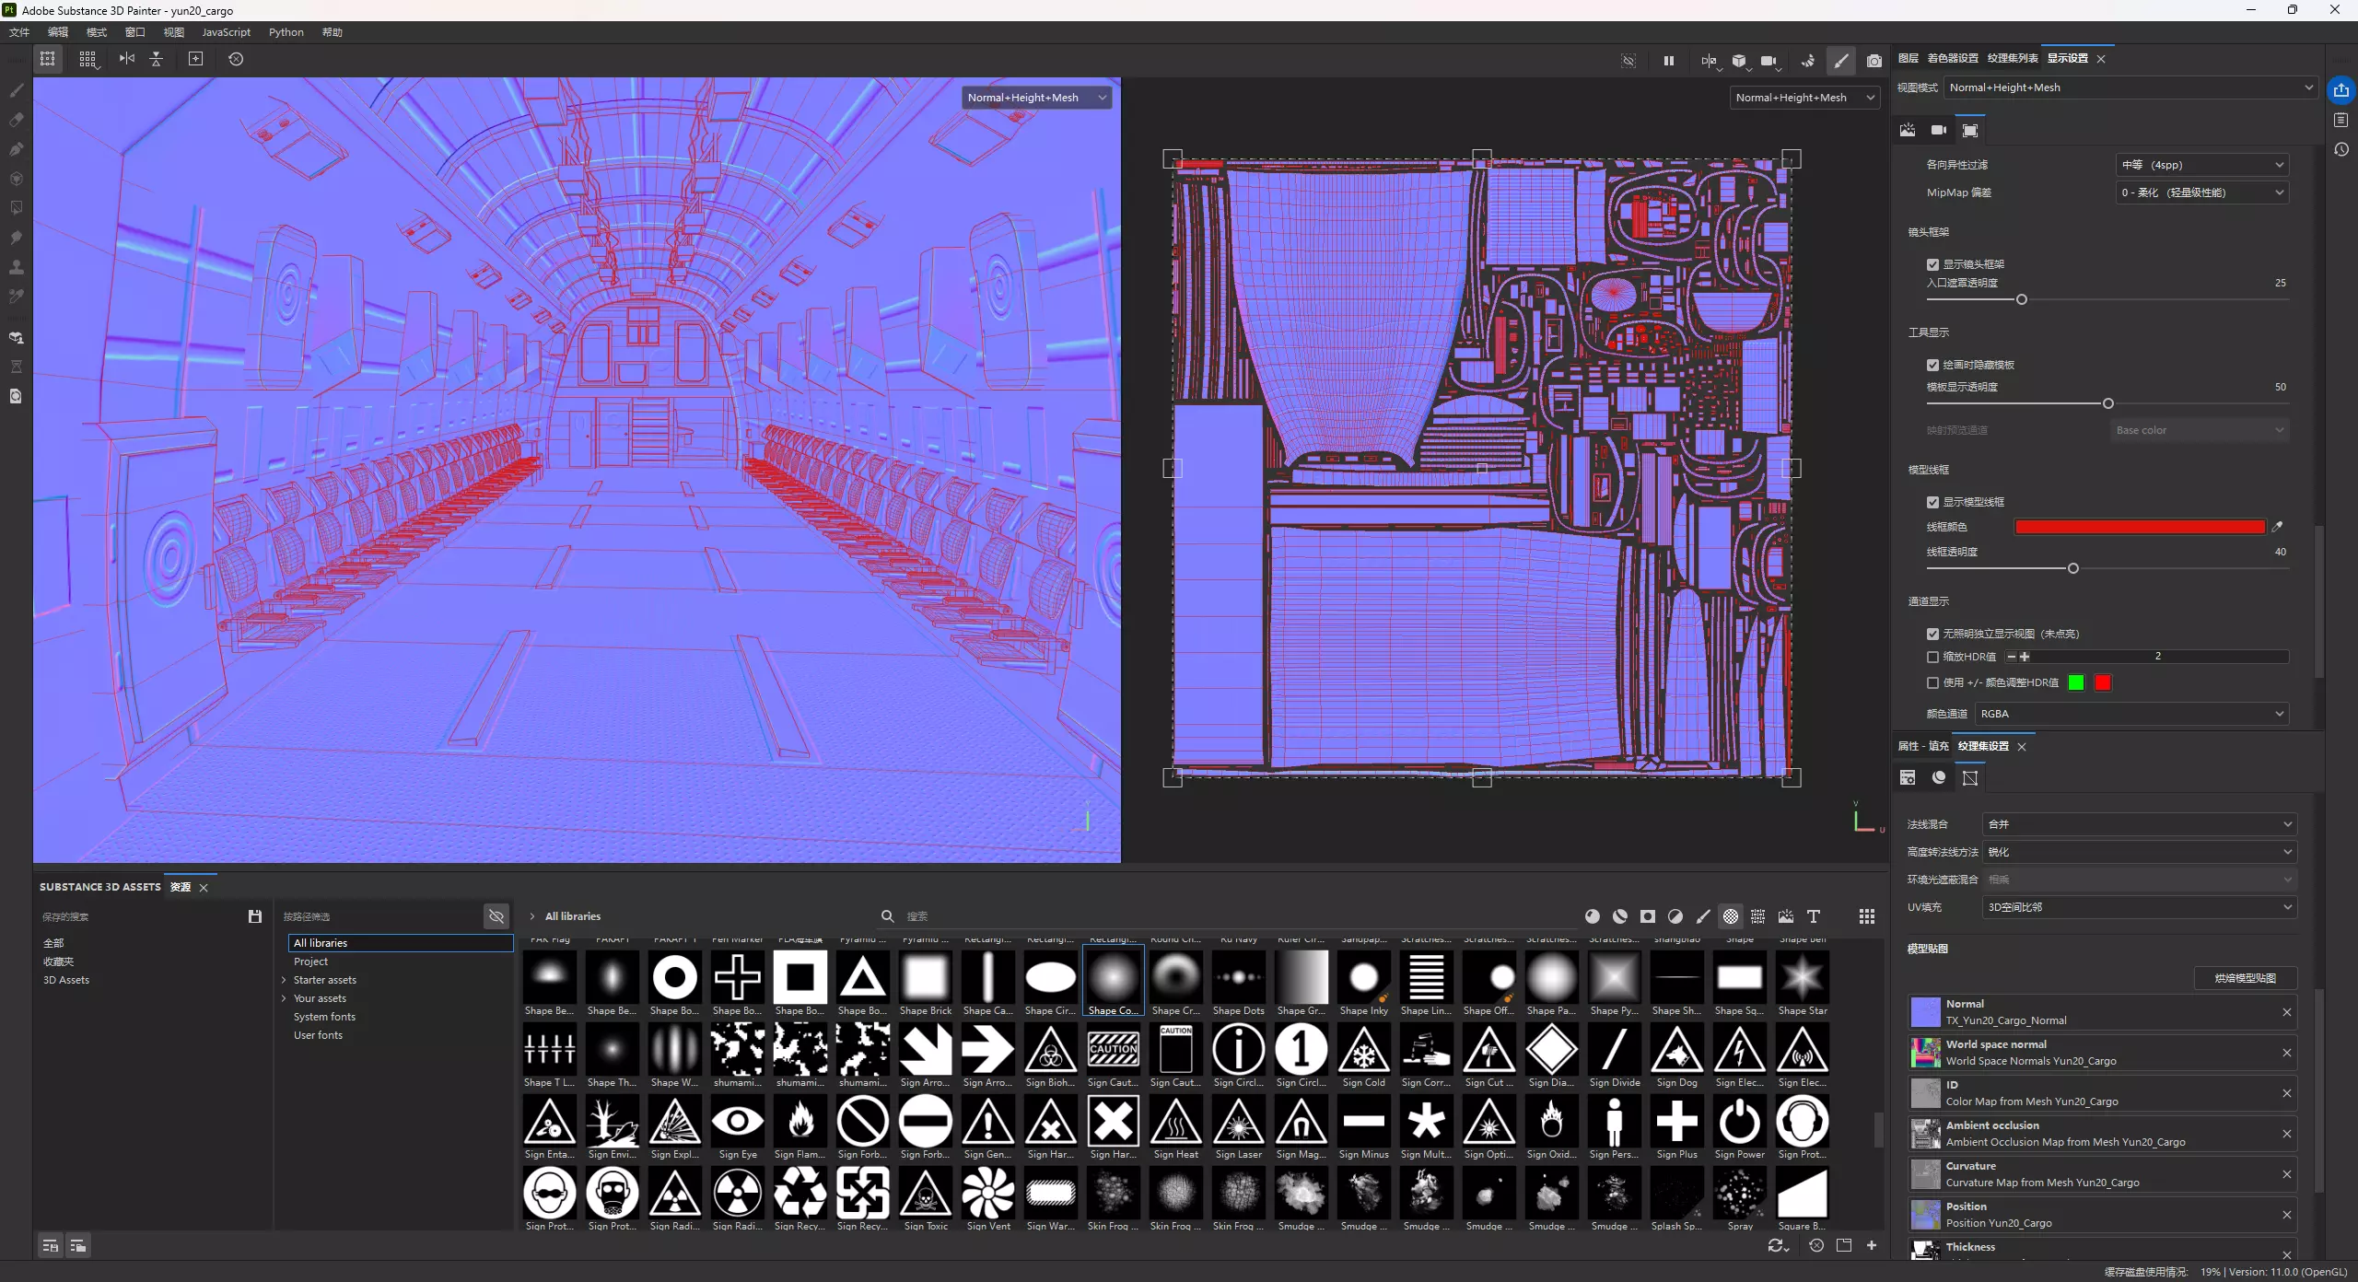Toggle the 显示镜头框架 checkbox
The image size is (2358, 1282).
click(x=1932, y=264)
